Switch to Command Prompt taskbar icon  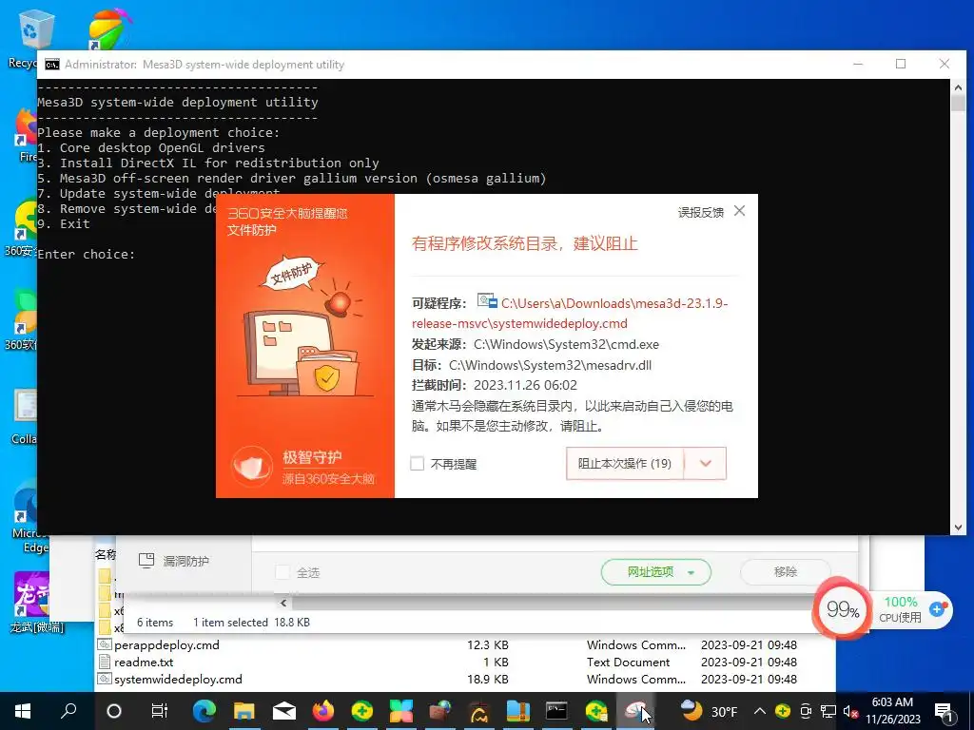(556, 711)
